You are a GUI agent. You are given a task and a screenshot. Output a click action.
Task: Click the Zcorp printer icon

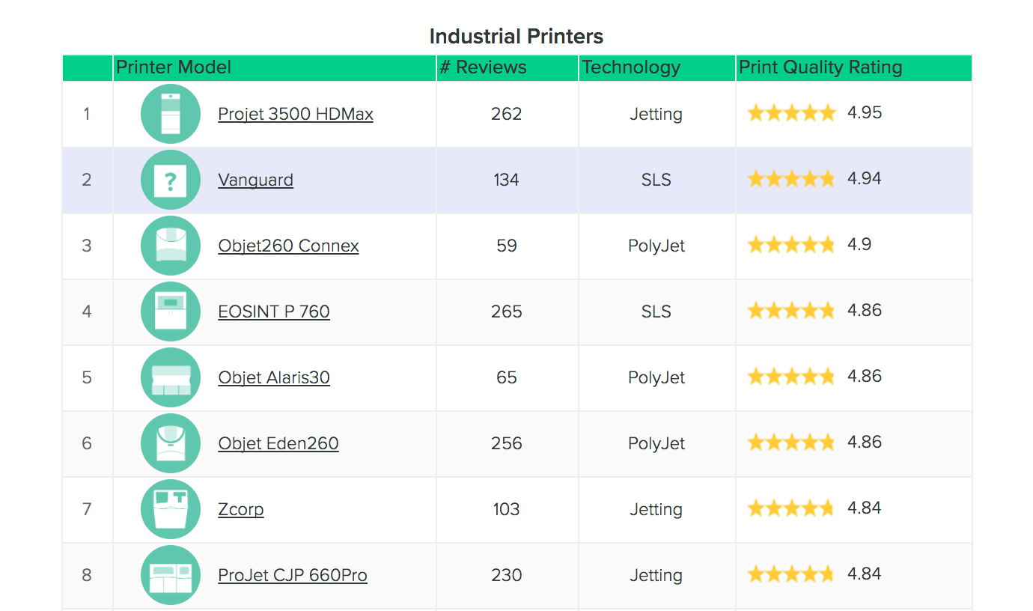[171, 509]
